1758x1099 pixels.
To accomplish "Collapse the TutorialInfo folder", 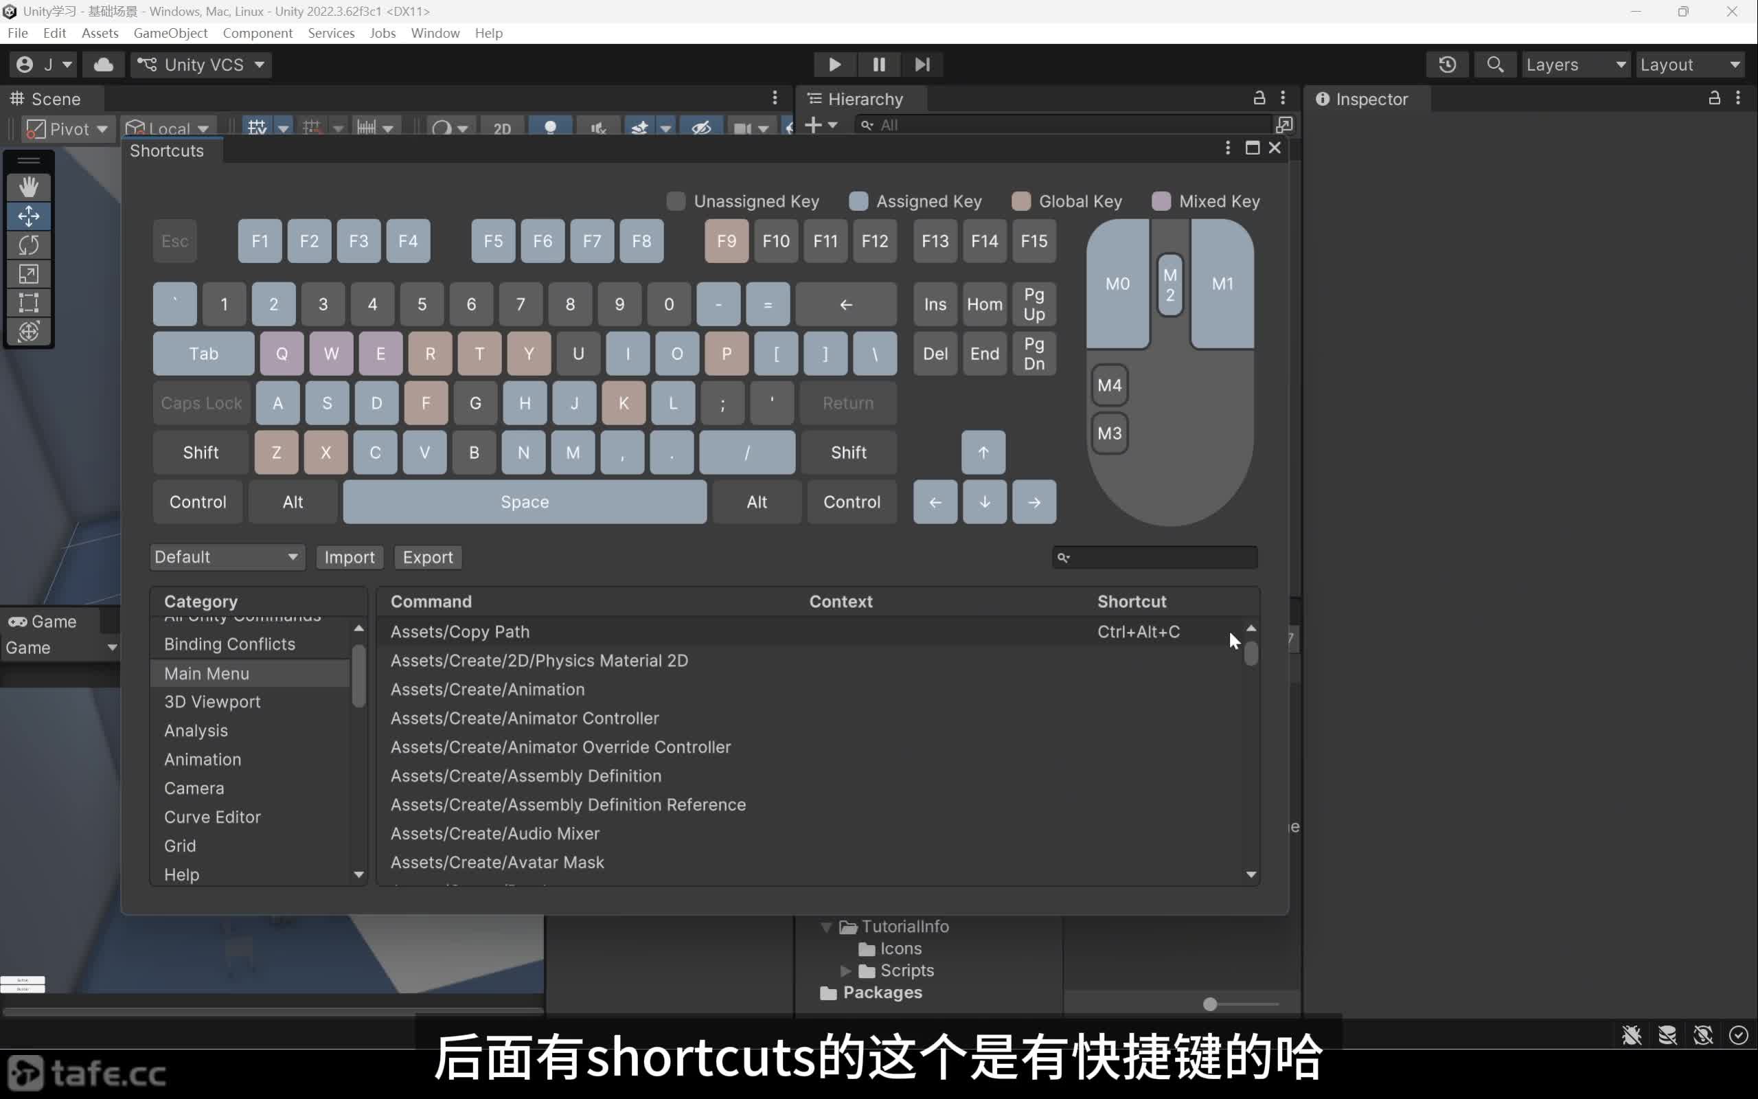I will tap(826, 927).
